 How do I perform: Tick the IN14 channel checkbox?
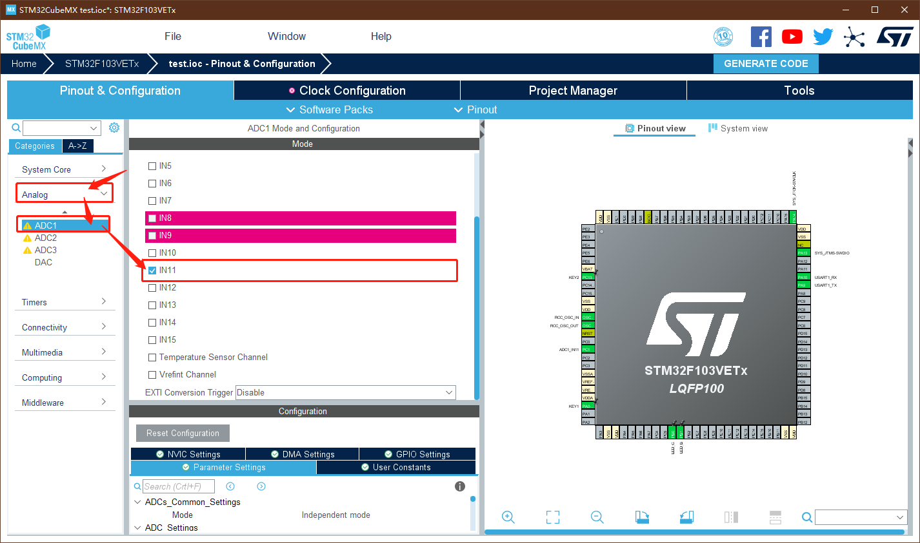[152, 323]
